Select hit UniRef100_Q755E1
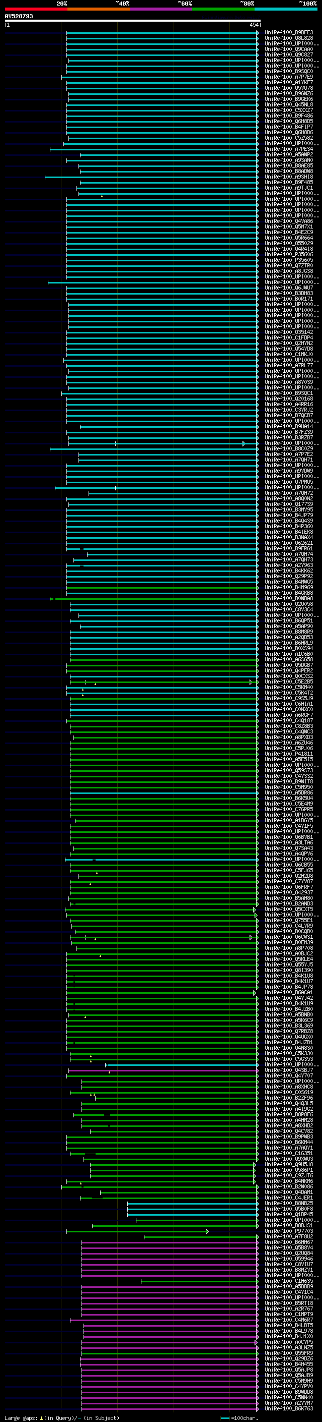Viewport: 322px width, 1422px height. (288, 920)
